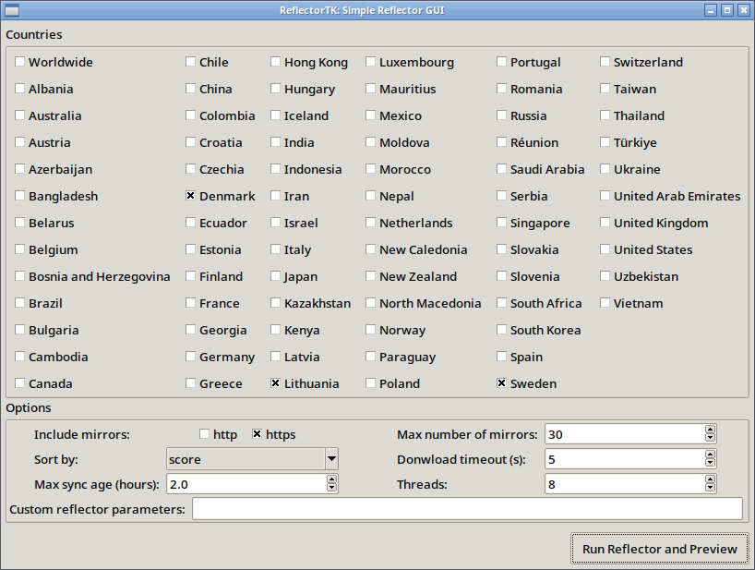
Task: Click Run Reflector and Preview button
Action: click(x=659, y=549)
